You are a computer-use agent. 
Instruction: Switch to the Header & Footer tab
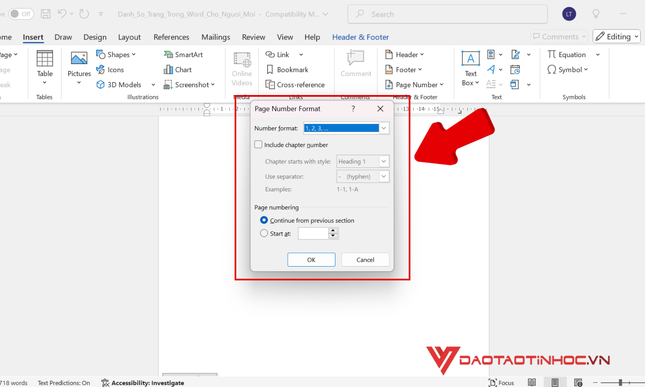click(x=360, y=37)
